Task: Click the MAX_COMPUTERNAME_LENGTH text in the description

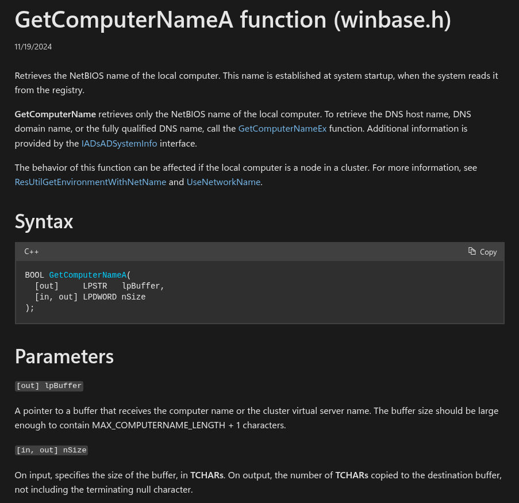Action: tap(159, 425)
